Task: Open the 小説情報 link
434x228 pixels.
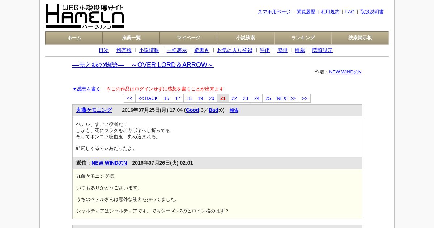Action: click(x=149, y=51)
